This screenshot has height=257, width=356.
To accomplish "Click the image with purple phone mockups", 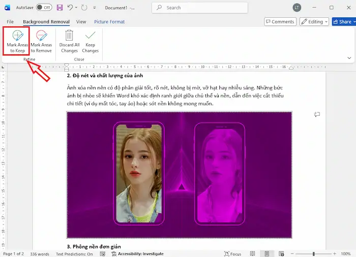I will [180, 175].
